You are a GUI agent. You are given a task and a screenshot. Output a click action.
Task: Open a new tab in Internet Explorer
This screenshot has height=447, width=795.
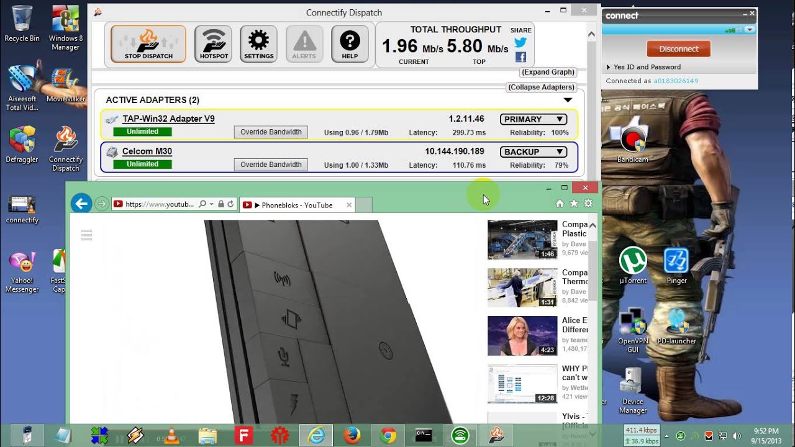[364, 205]
